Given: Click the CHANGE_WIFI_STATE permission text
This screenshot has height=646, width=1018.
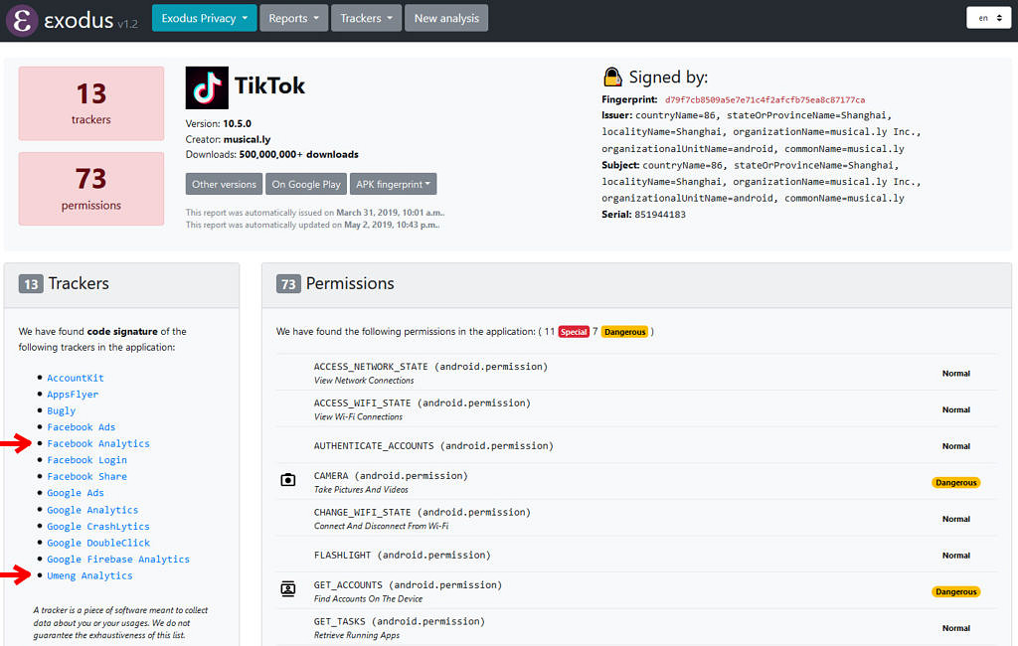Looking at the screenshot, I should 422,512.
